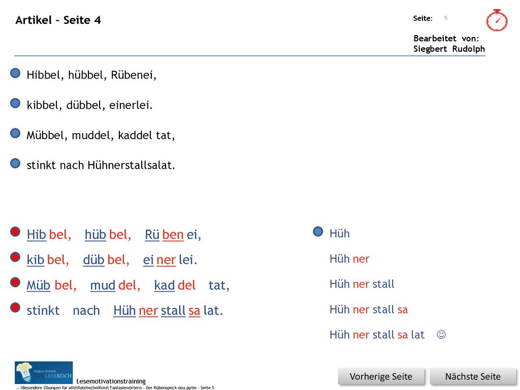Click blue bullet beside 'Hibbel, hübbel, Rübenei'

pos(15,73)
